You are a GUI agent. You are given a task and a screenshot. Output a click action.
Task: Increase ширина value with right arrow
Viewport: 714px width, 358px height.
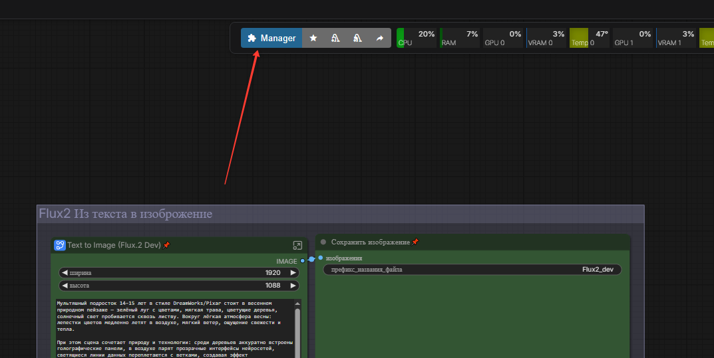(x=293, y=273)
